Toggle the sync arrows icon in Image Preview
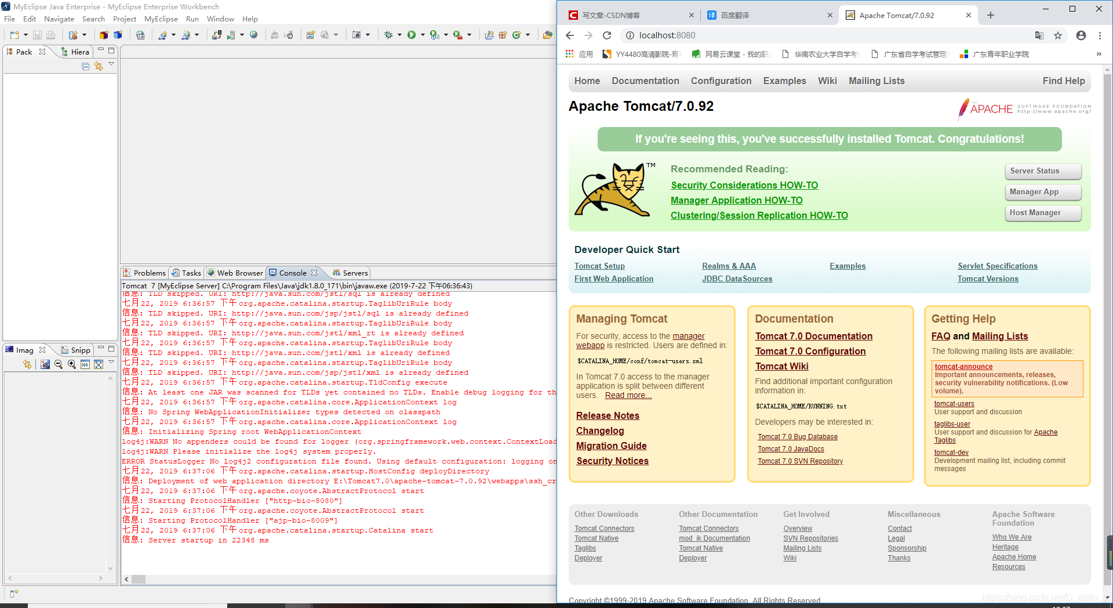The height and width of the screenshot is (608, 1113). (x=27, y=364)
